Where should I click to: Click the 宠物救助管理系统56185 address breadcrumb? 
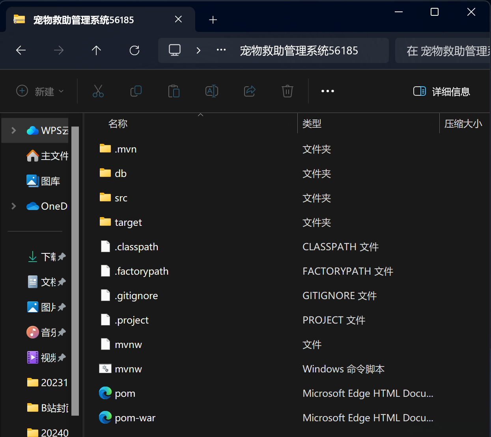(x=299, y=50)
